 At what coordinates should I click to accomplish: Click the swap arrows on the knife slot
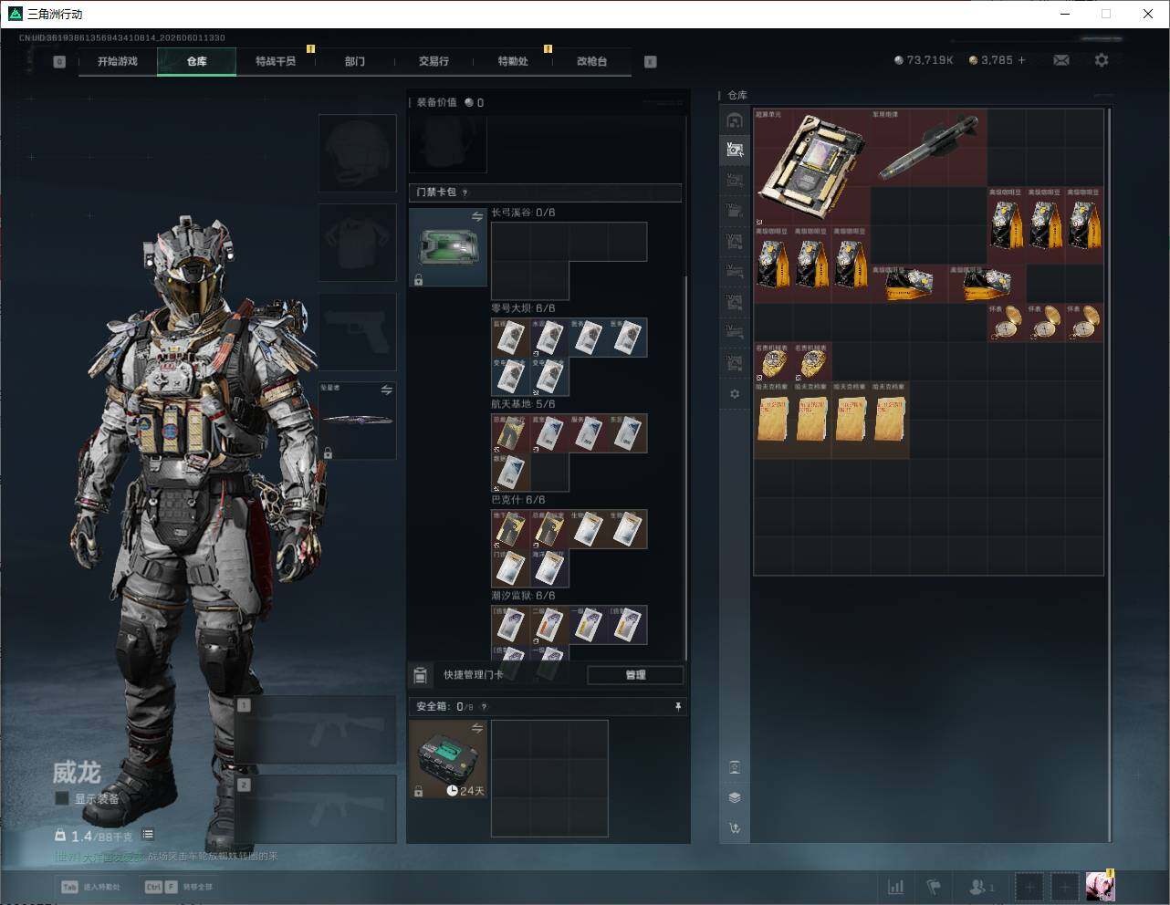tap(387, 390)
